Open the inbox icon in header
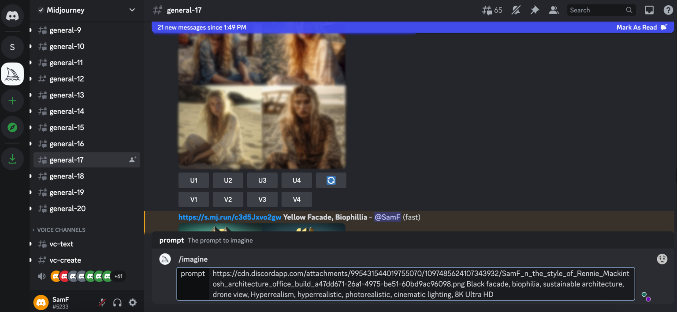 (x=649, y=10)
